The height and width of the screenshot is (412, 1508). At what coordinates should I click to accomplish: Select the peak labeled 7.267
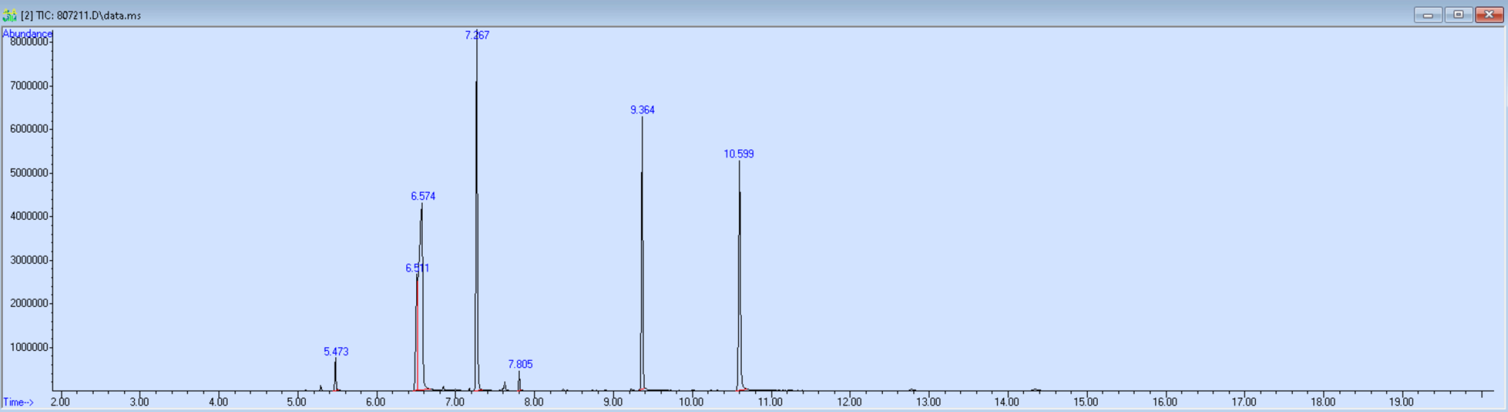click(477, 36)
